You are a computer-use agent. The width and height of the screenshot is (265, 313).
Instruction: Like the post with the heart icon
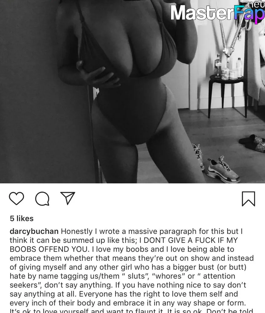[x=16, y=198]
